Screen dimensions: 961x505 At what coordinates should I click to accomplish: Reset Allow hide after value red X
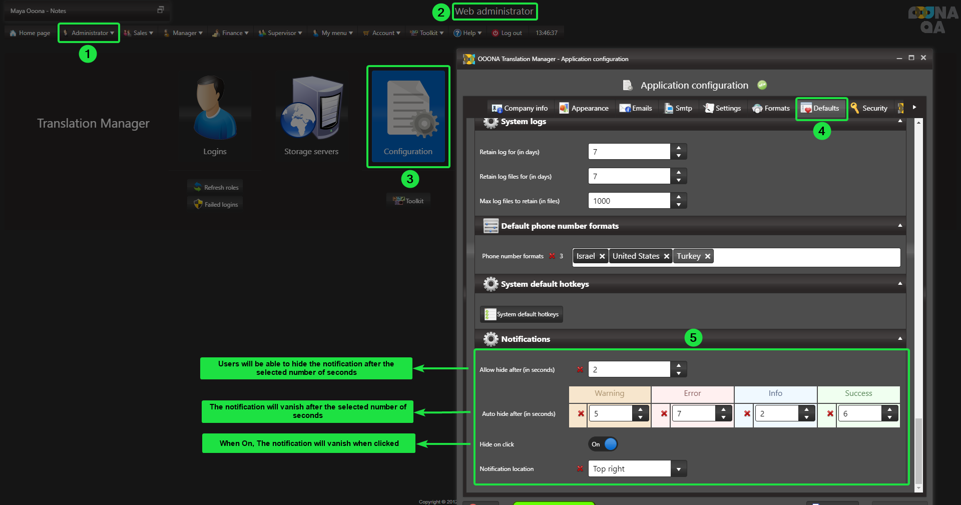point(580,370)
